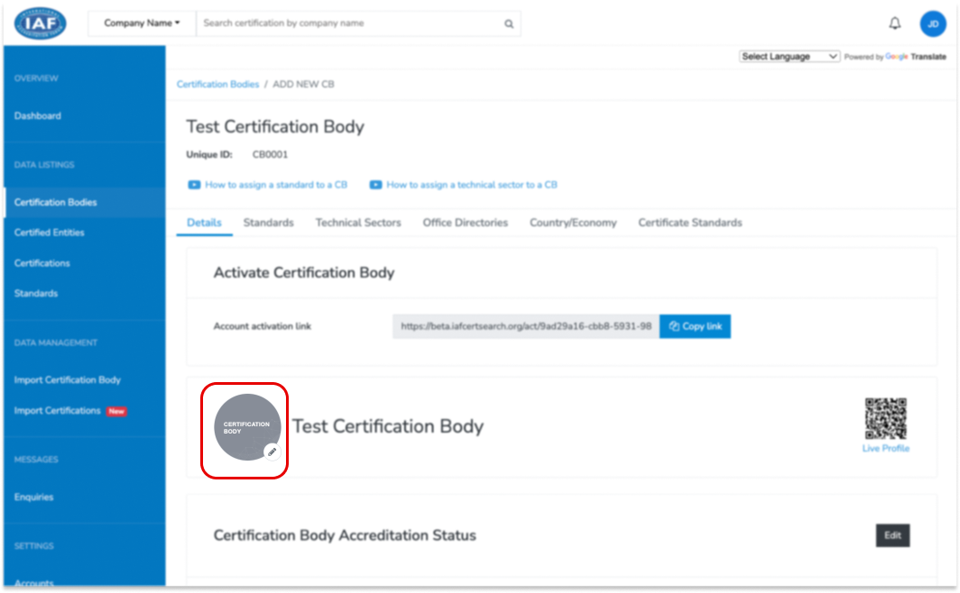Switch to the Standards tab
The image size is (960, 593).
pyautogui.click(x=268, y=223)
